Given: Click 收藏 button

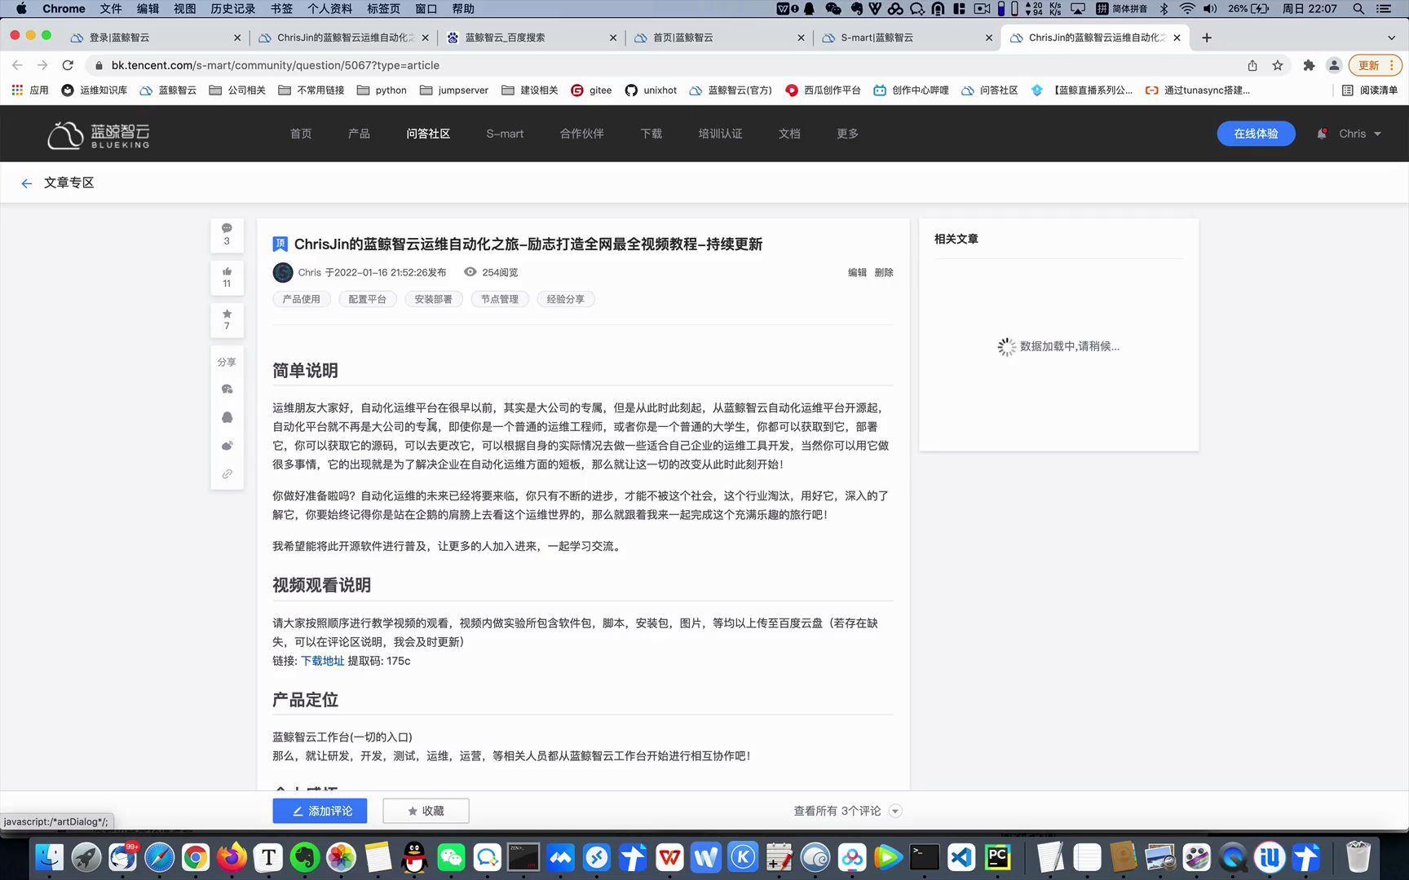Looking at the screenshot, I should (426, 811).
